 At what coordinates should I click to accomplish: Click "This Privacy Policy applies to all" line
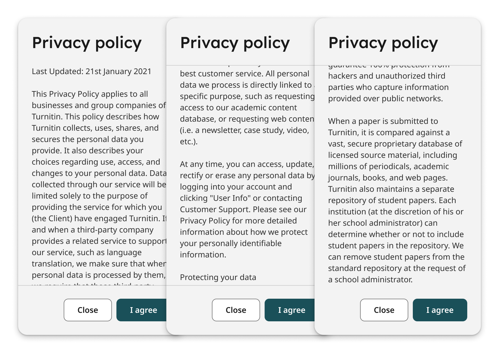click(x=90, y=94)
